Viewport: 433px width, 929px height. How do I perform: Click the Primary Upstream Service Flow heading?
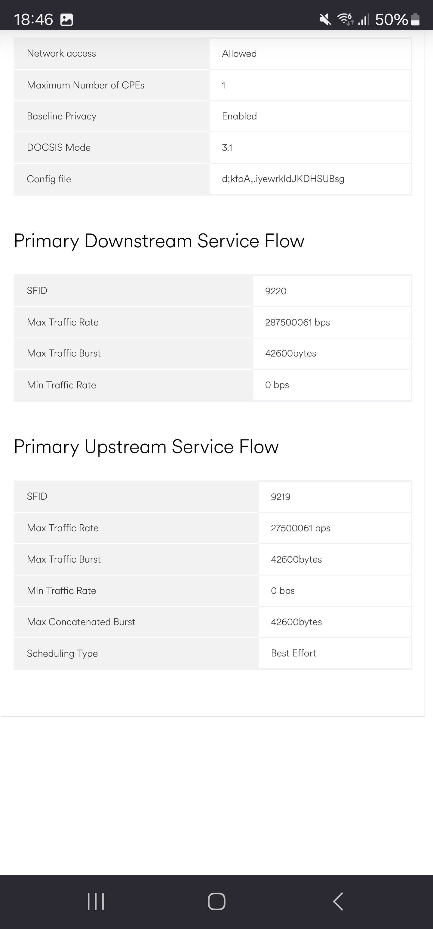tap(146, 446)
